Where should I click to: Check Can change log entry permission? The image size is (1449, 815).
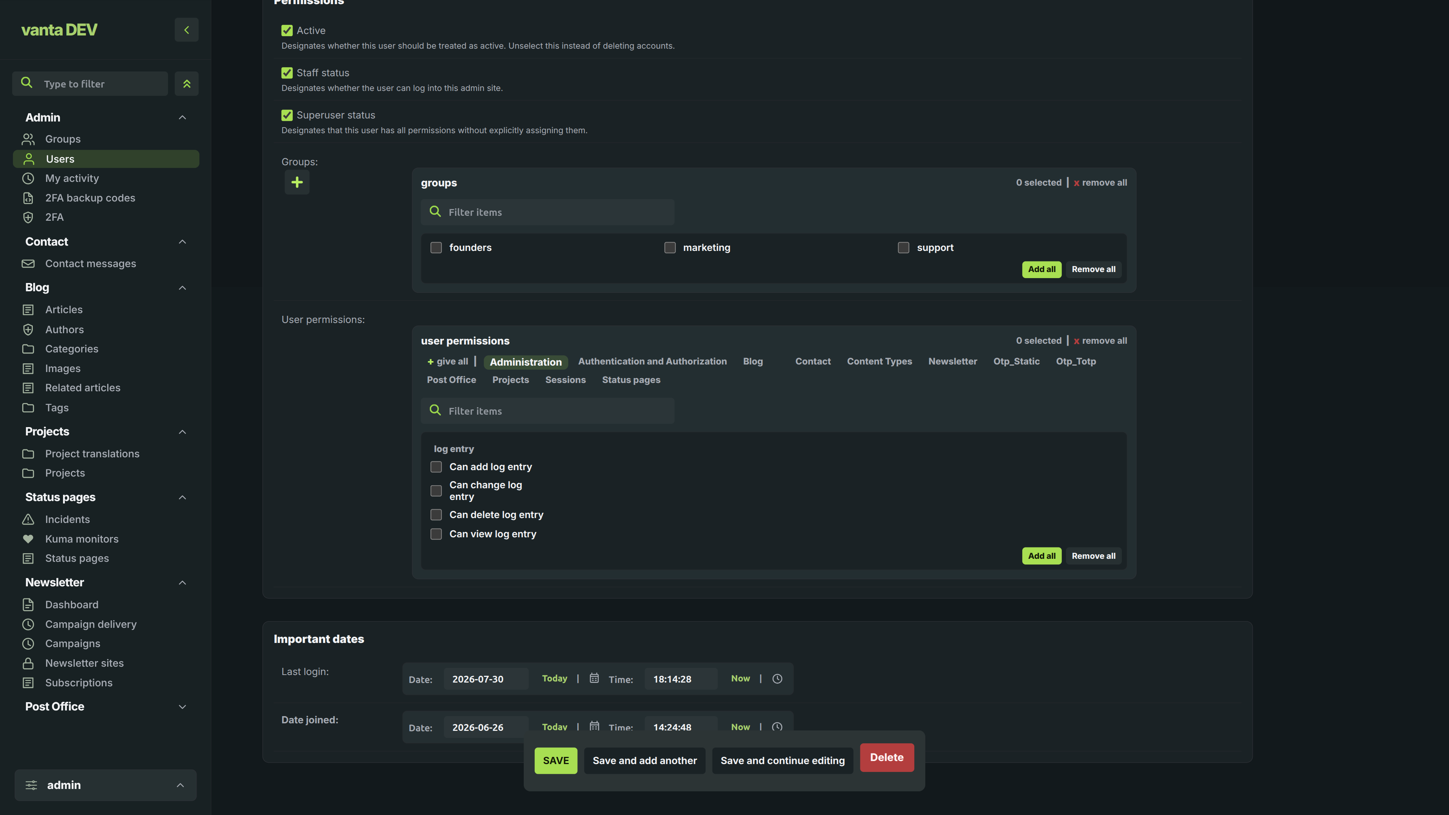click(x=436, y=491)
